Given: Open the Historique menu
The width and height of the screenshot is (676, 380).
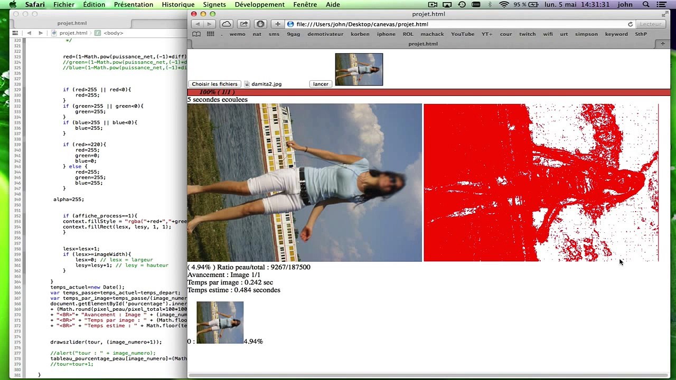Looking at the screenshot, I should click(178, 5).
